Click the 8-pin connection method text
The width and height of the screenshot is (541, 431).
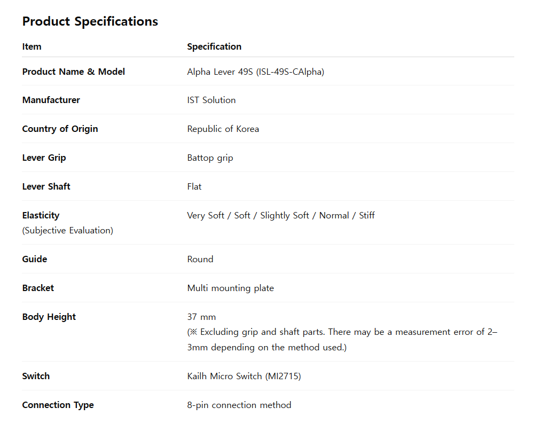[x=239, y=405]
